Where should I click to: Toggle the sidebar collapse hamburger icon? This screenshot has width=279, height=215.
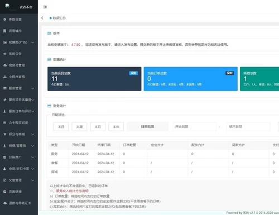(45, 7)
